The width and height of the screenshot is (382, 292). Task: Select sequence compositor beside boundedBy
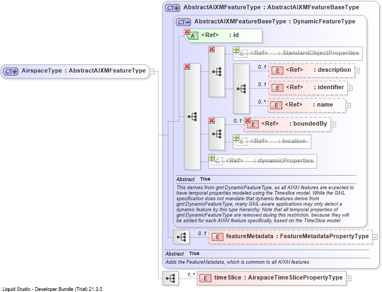tap(216, 134)
